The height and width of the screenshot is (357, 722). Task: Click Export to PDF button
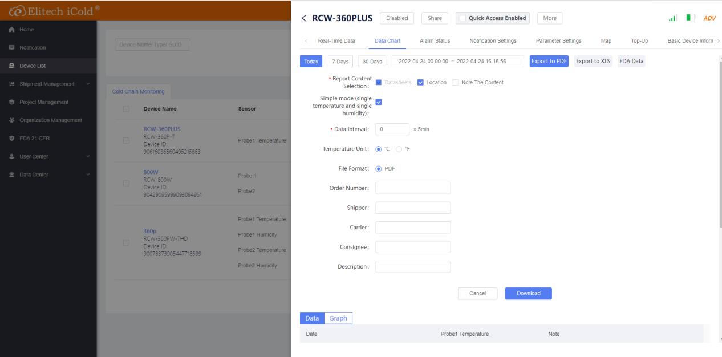(x=549, y=62)
